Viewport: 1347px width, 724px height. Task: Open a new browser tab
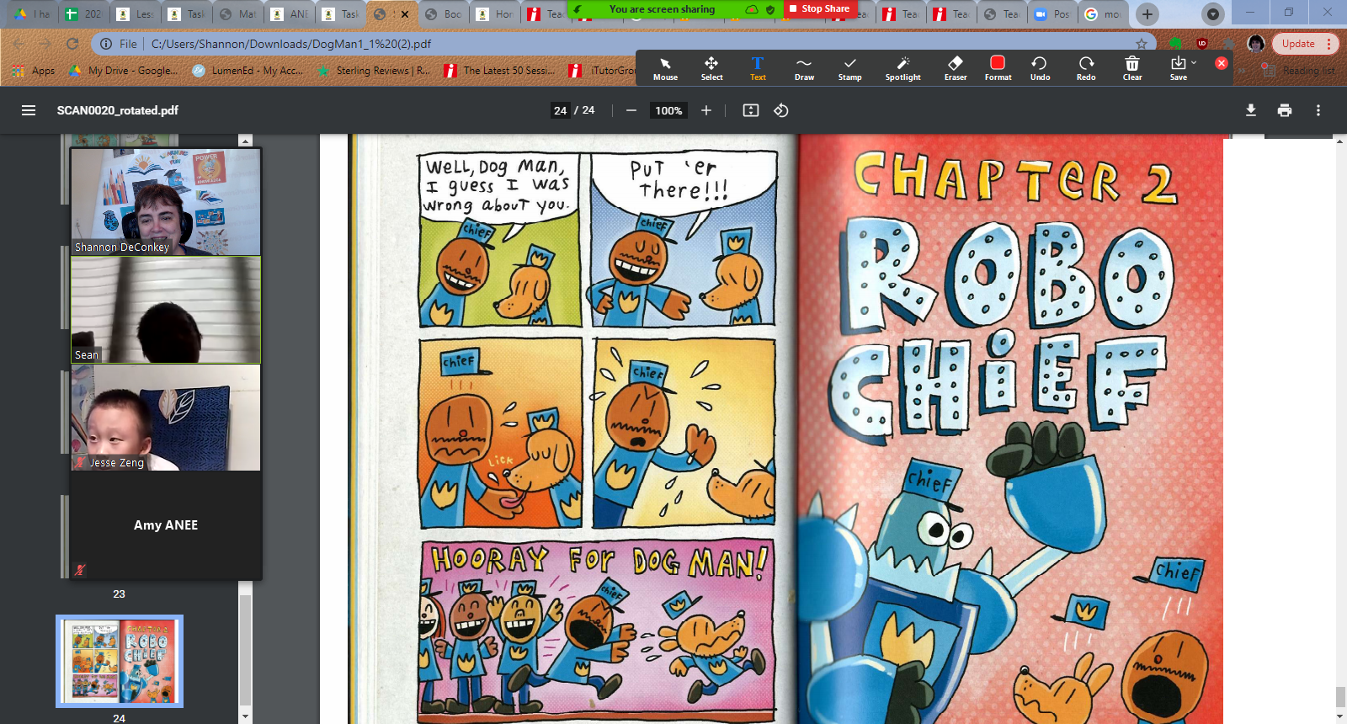point(1147,14)
